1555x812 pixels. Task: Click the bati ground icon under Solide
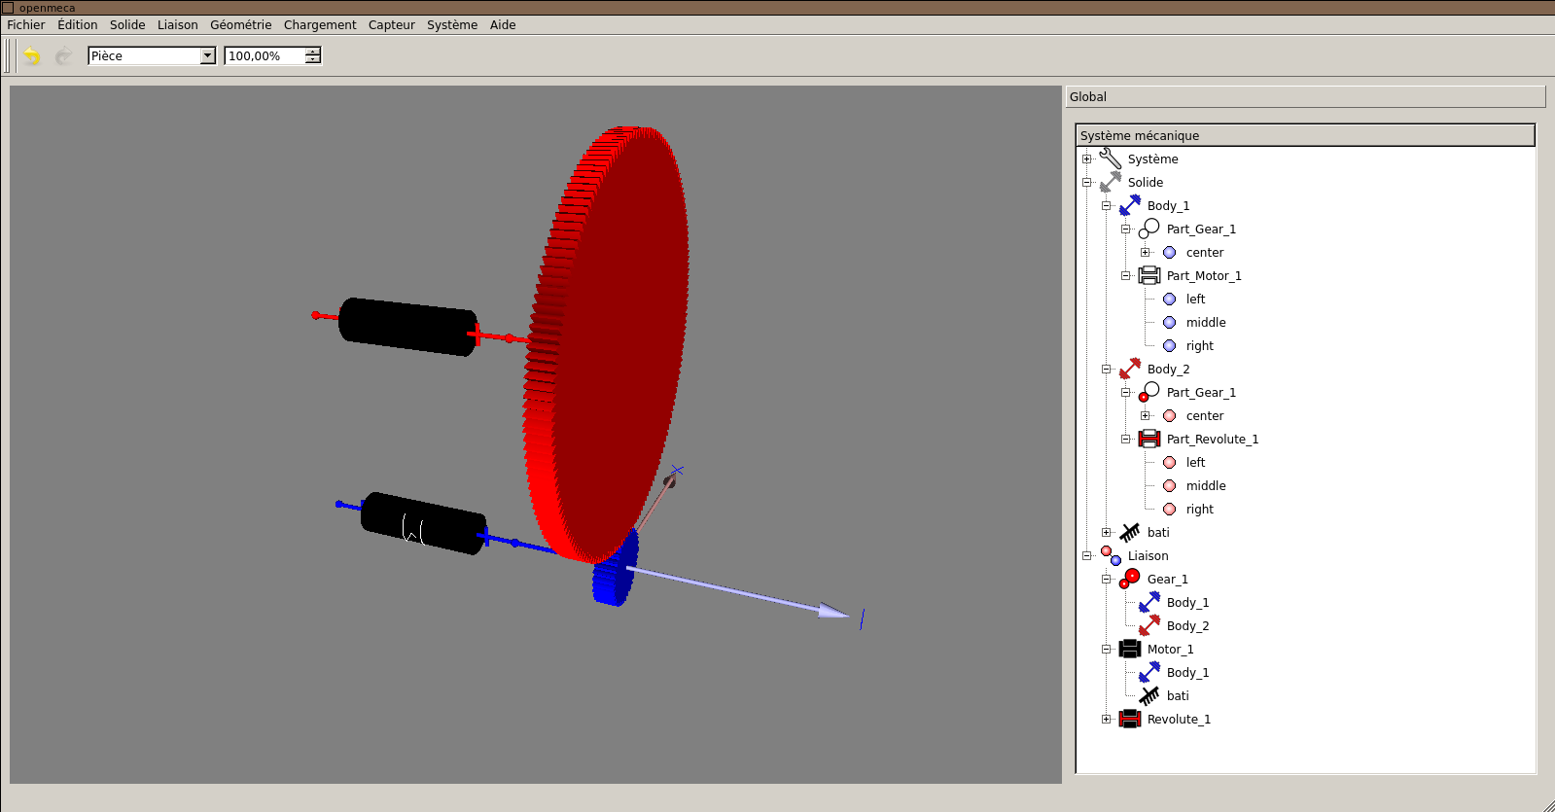tap(1130, 532)
